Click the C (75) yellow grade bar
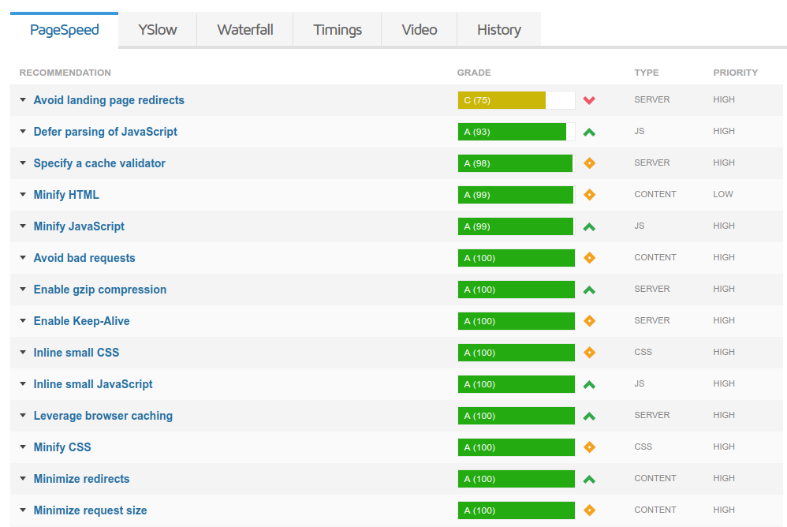This screenshot has width=787, height=527. (502, 100)
